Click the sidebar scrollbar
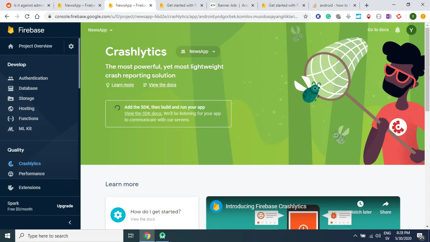The height and width of the screenshot is (242, 430). (79, 63)
